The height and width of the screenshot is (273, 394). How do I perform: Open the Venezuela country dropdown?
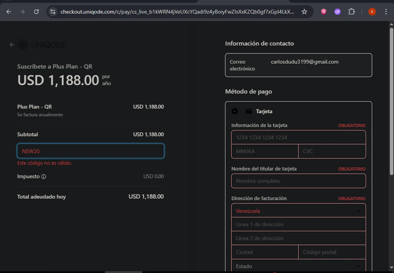pyautogui.click(x=298, y=211)
